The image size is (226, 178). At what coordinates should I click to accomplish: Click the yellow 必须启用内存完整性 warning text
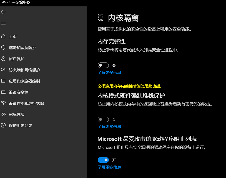130,86
